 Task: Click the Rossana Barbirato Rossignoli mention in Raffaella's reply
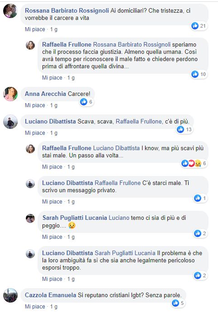coord(132,44)
